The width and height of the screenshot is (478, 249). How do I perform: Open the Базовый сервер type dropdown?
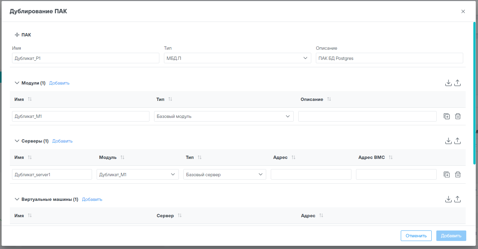224,175
